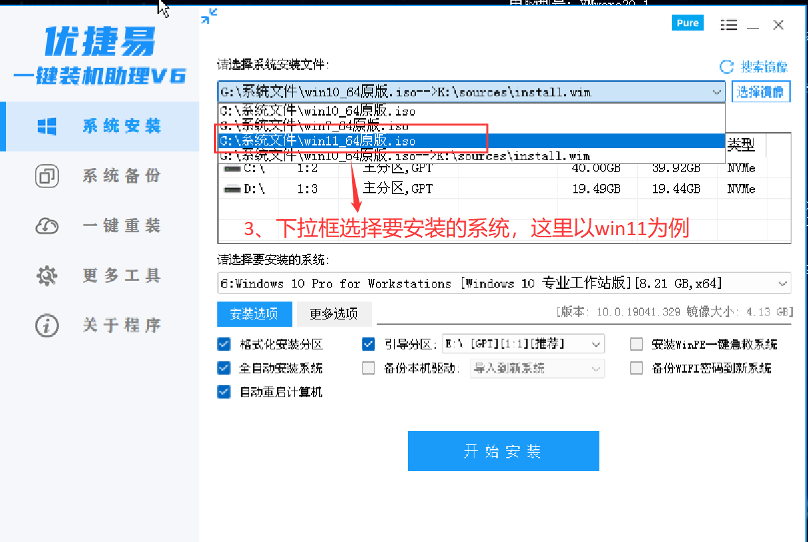Click the copy-squares icon beside 系统备份
The width and height of the screenshot is (808, 542).
47,176
